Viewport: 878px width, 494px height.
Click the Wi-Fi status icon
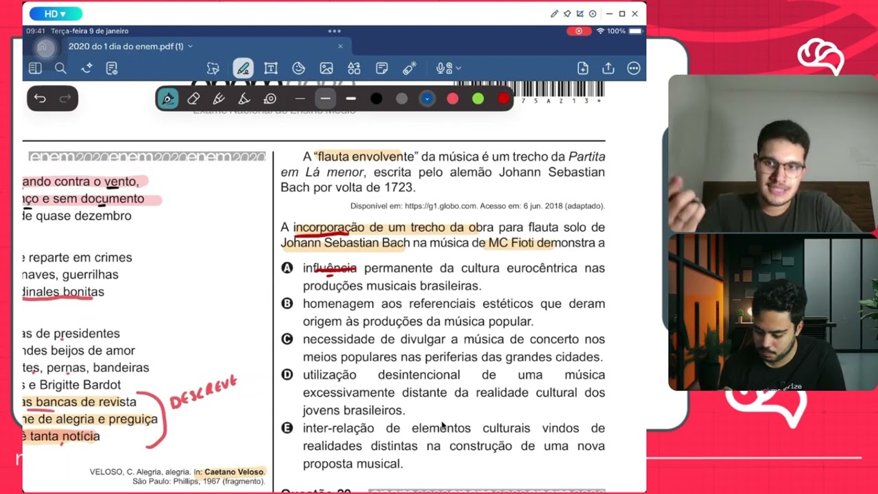coord(600,31)
